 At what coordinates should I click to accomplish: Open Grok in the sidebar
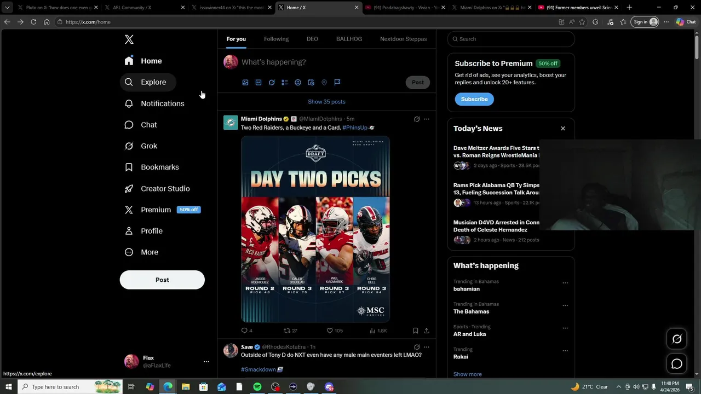point(141,146)
